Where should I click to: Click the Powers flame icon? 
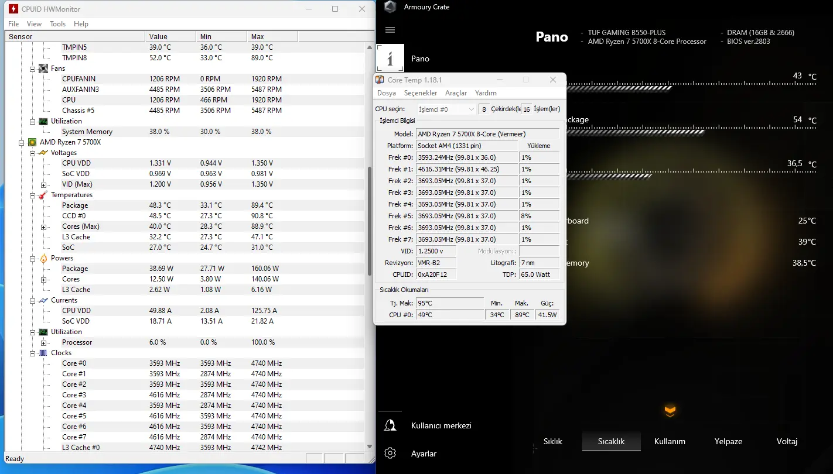click(x=43, y=258)
